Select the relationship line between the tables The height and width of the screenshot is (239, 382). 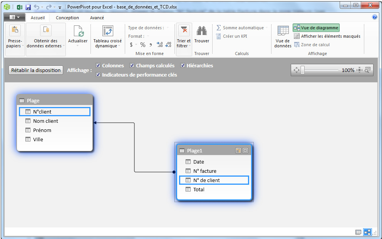[x=134, y=147]
